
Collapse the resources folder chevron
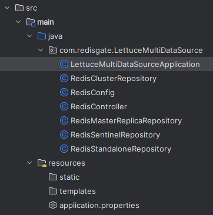click(x=29, y=163)
